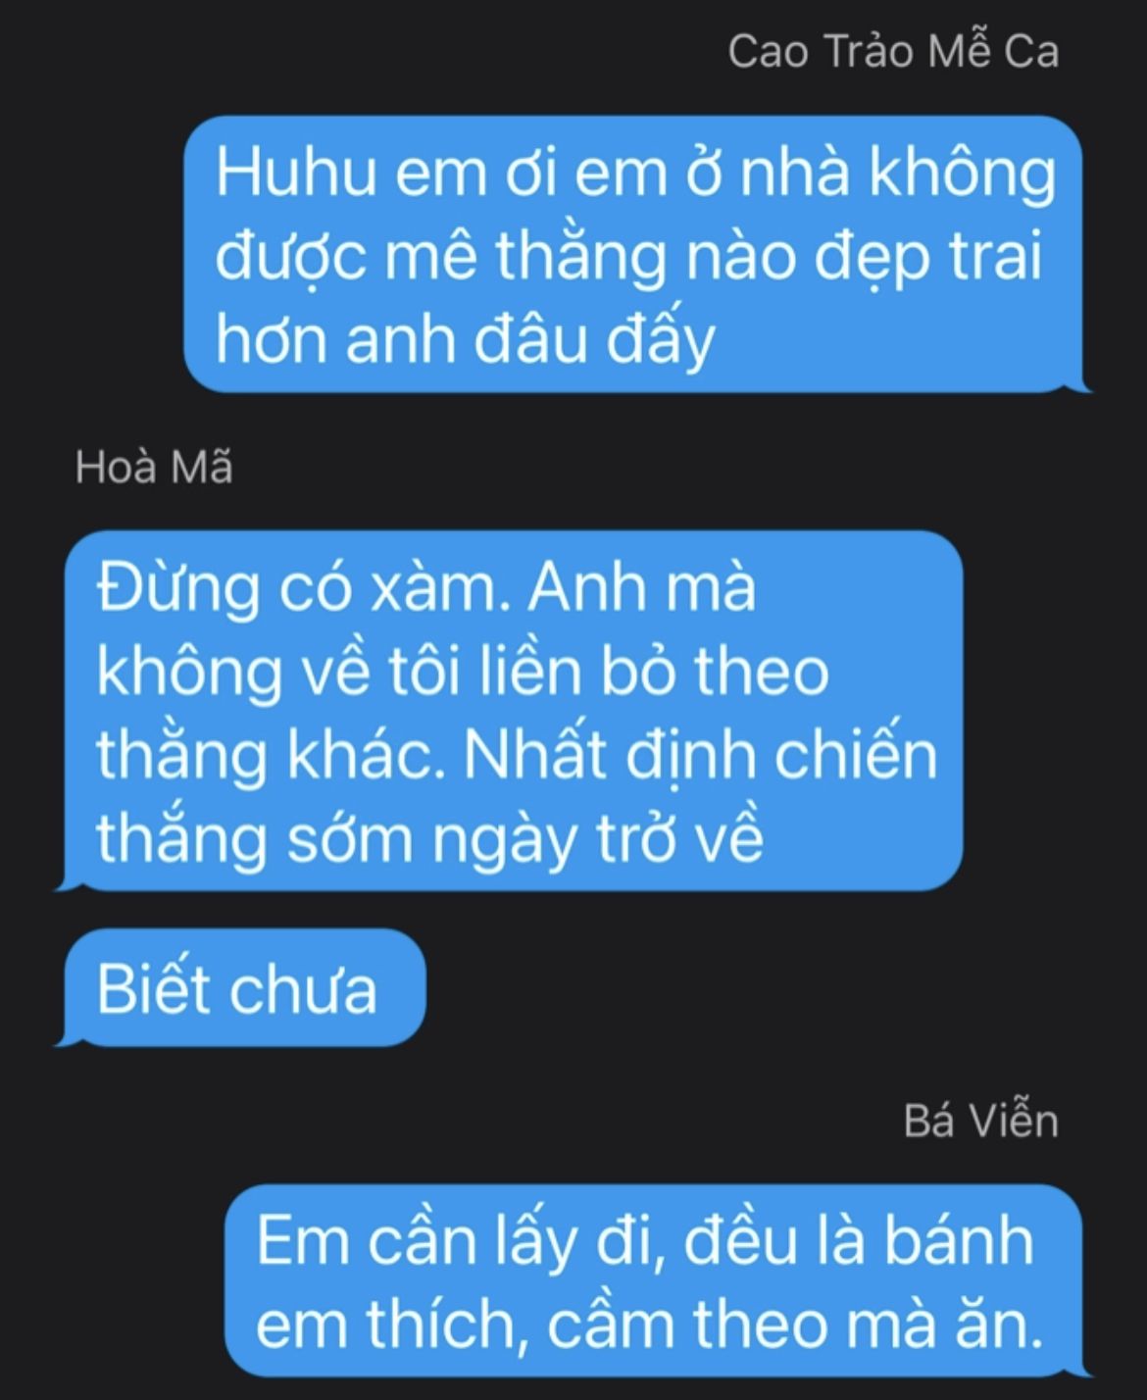Click the line thắng sớm ngày trở về
The width and height of the screenshot is (1147, 1400).
pyautogui.click(x=429, y=838)
